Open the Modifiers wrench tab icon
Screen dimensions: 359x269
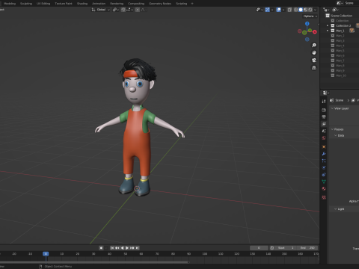tap(324, 154)
